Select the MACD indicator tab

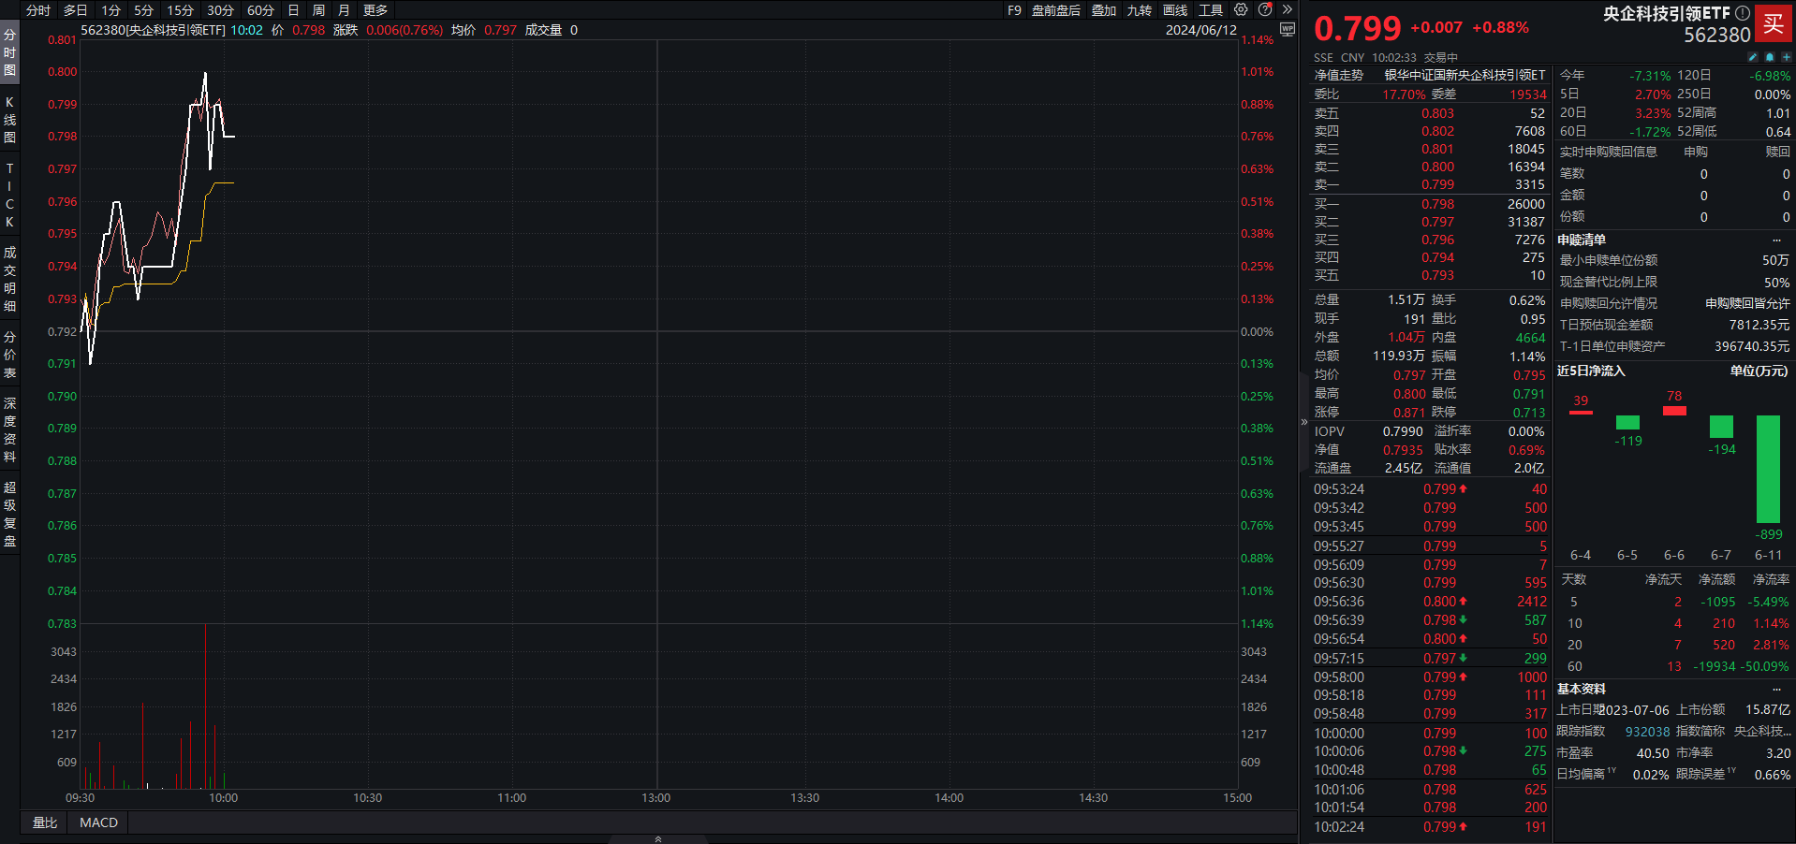98,822
